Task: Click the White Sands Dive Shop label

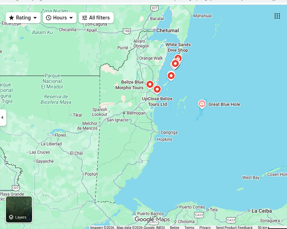Action: (178, 47)
